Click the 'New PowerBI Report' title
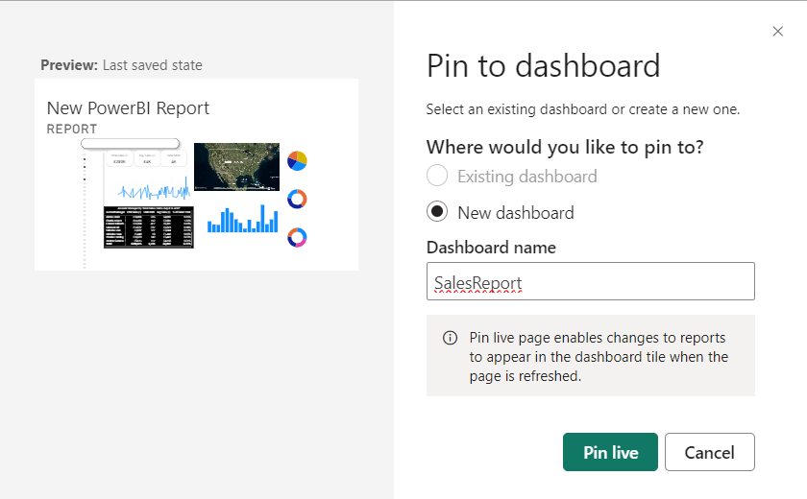This screenshot has height=499, width=807. click(x=128, y=107)
